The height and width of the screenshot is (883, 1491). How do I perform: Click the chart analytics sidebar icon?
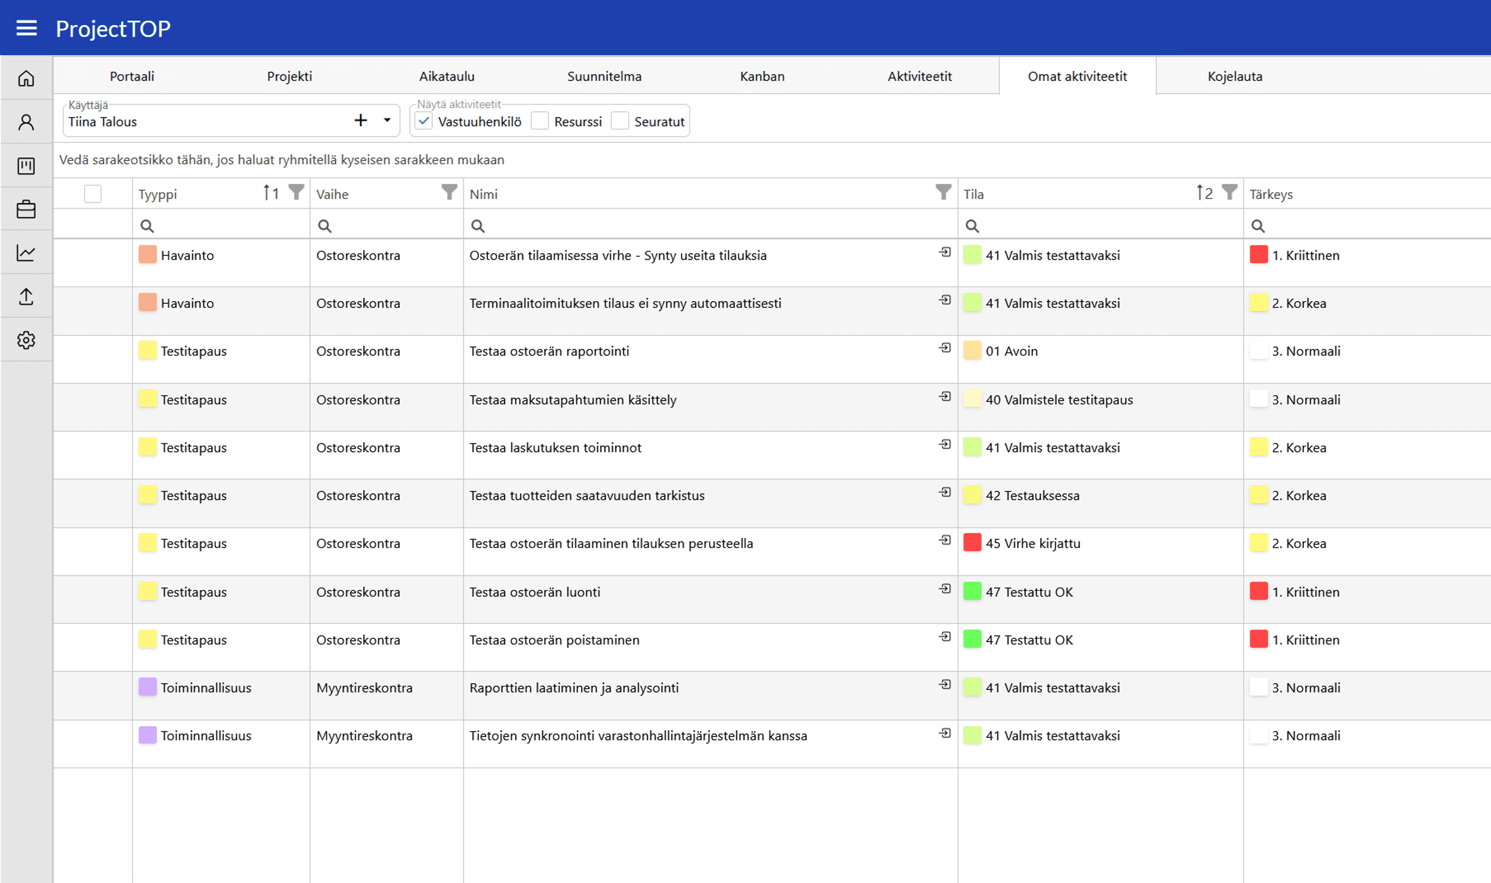26,253
